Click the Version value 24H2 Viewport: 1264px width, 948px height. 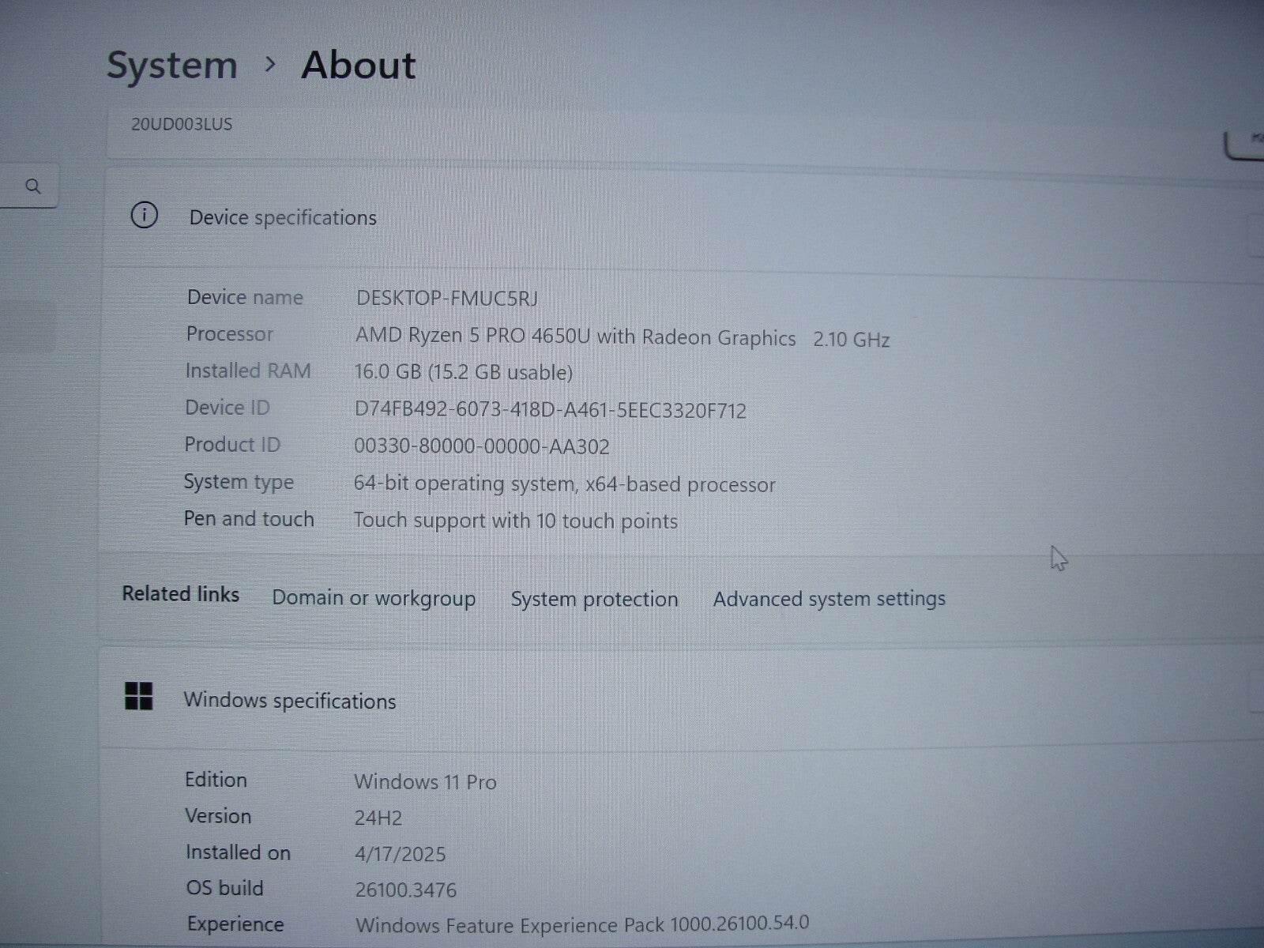378,818
